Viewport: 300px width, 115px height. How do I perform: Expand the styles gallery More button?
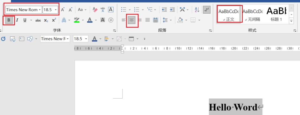click(291, 21)
